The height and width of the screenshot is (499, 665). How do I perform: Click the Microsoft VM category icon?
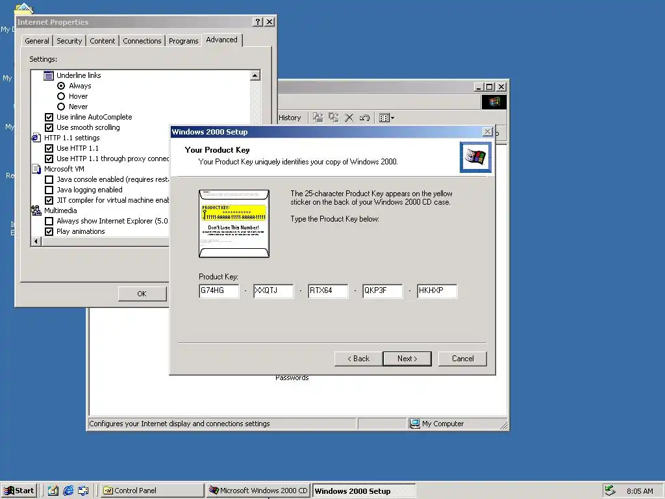[x=36, y=169]
